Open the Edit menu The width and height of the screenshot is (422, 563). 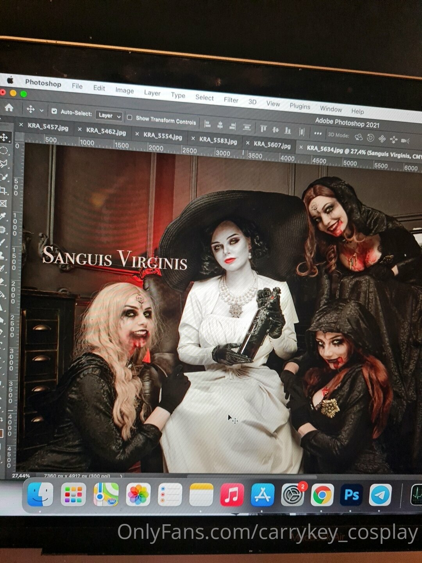(99, 88)
